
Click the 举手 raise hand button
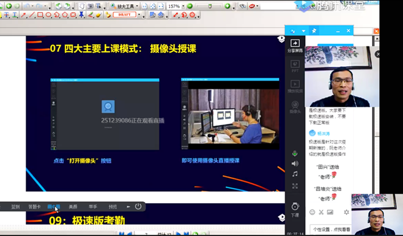pyautogui.click(x=93, y=206)
